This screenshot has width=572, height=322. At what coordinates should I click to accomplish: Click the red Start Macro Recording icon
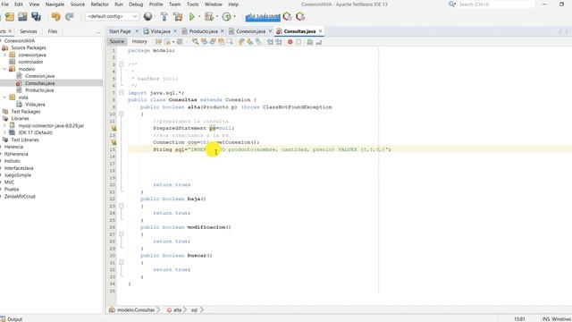290,42
